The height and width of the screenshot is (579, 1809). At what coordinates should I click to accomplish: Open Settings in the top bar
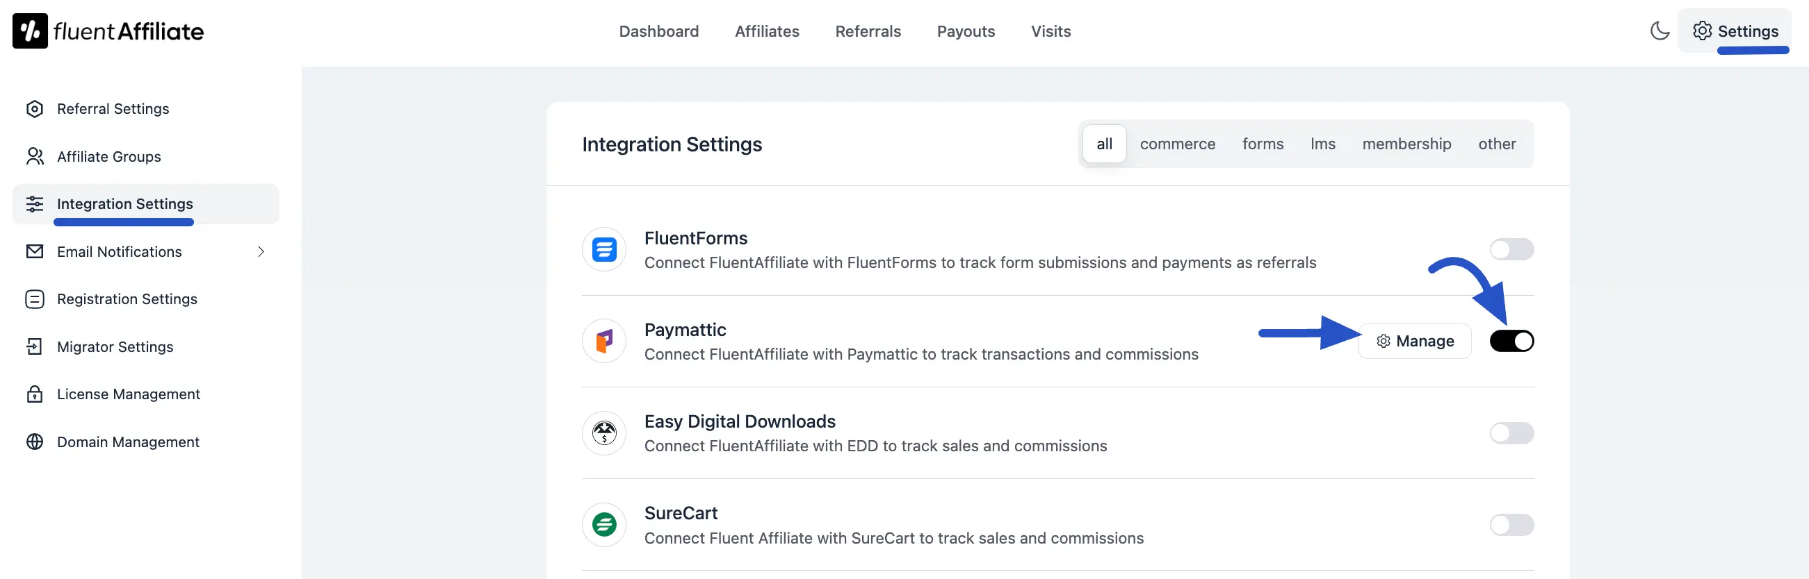click(1735, 31)
